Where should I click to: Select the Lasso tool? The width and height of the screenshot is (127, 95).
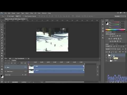click(2, 27)
